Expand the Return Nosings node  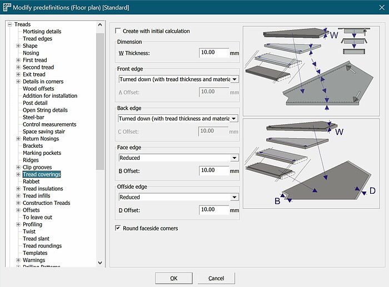(x=18, y=139)
